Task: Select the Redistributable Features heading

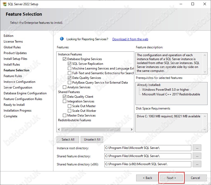Action: (x=75, y=120)
